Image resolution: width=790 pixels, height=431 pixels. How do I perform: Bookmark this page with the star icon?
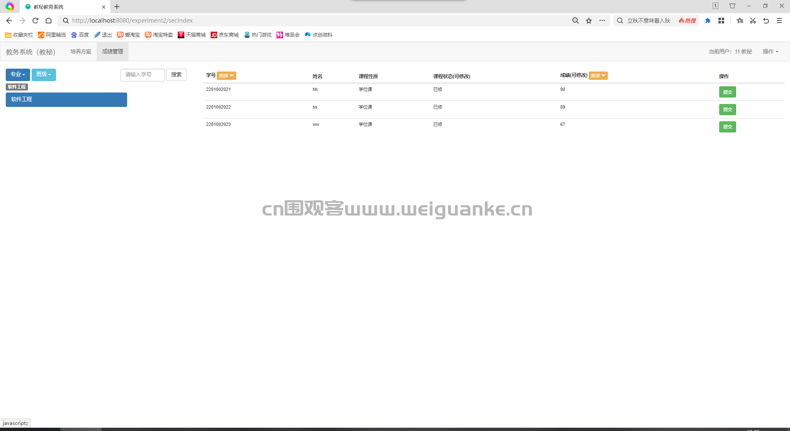[589, 21]
